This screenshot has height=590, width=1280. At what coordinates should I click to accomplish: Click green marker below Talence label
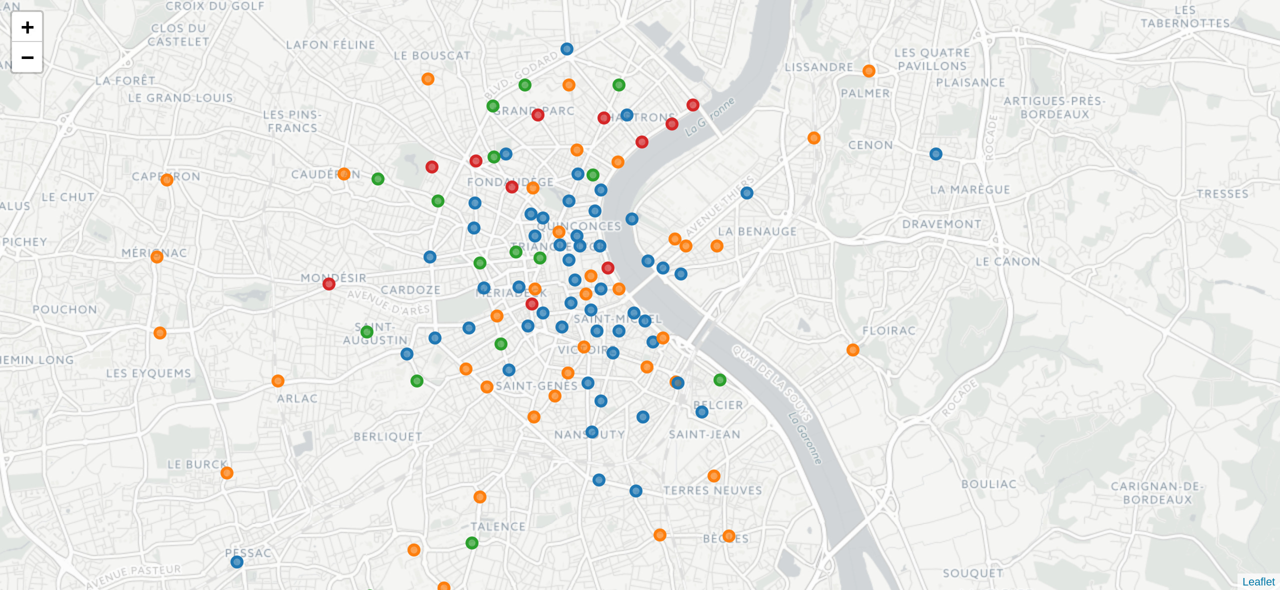[x=472, y=543]
